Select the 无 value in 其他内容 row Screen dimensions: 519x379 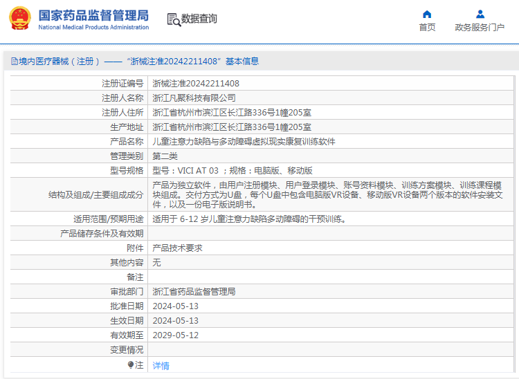coord(156,263)
